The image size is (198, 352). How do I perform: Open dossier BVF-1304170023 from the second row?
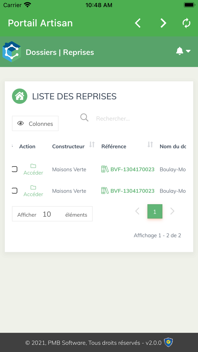[132, 191]
